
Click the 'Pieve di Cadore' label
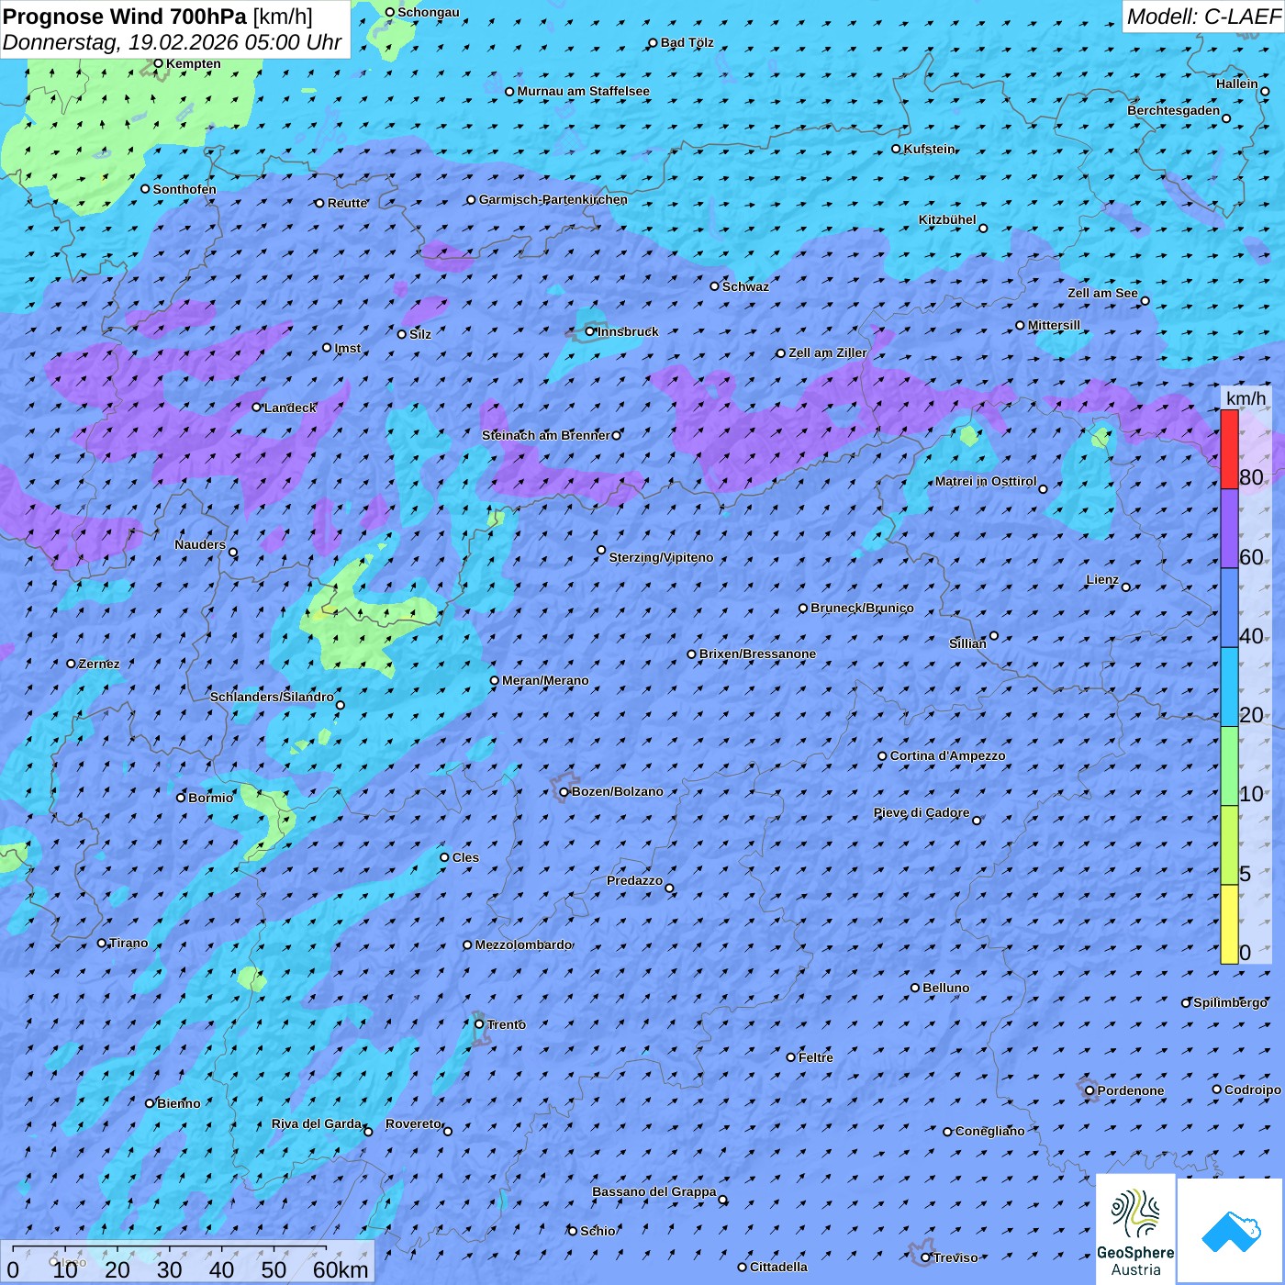[922, 812]
